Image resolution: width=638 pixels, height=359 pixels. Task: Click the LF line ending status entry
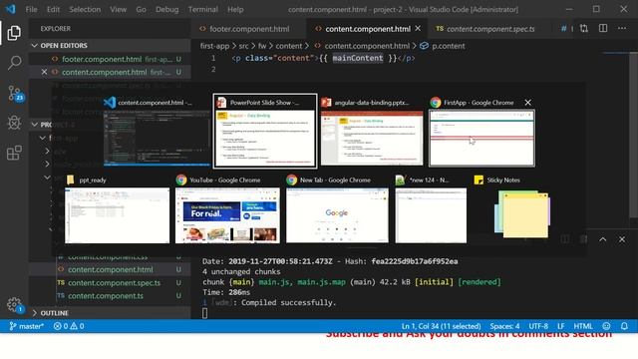pos(560,326)
